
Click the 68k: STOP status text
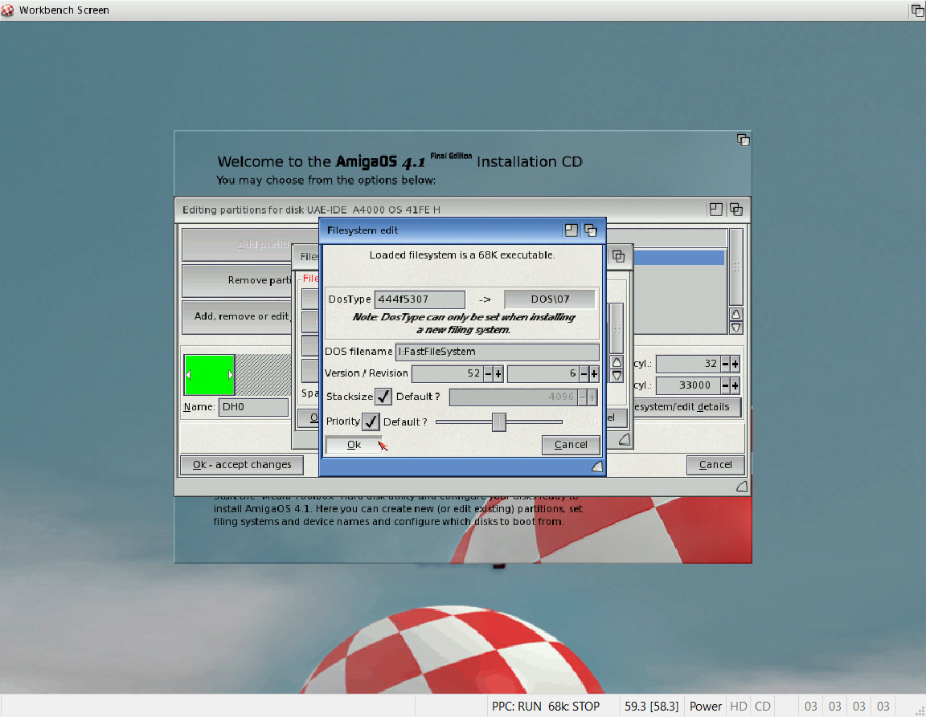(x=573, y=707)
